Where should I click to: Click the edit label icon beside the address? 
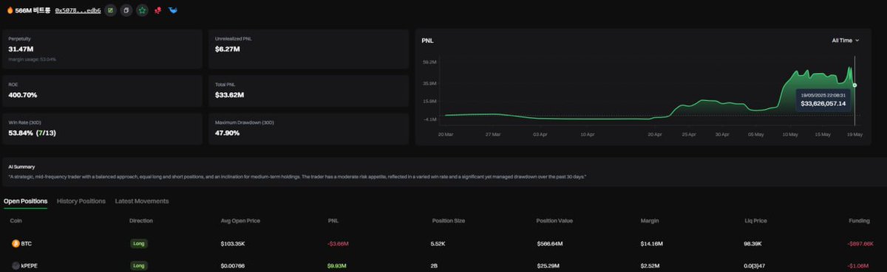coord(110,11)
